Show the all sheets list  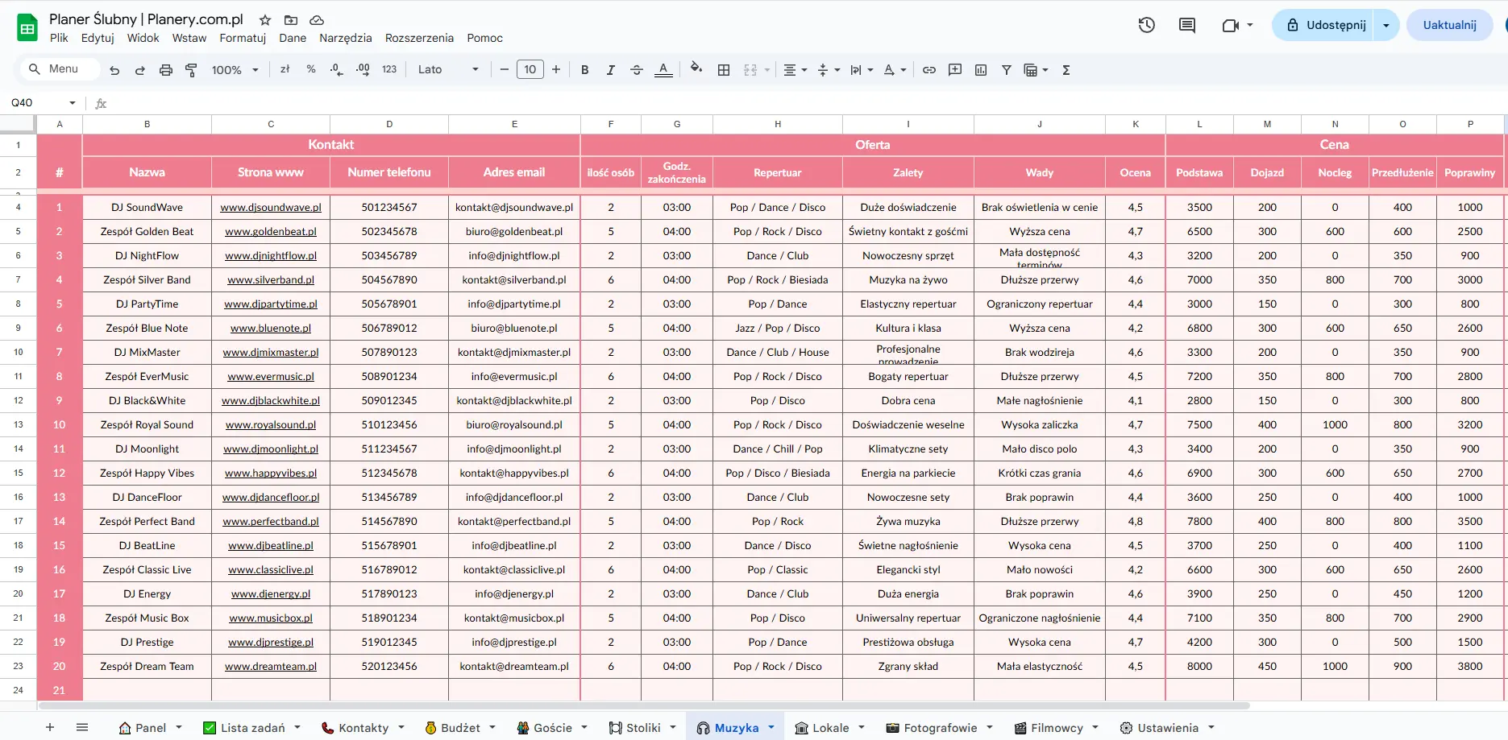[82, 727]
